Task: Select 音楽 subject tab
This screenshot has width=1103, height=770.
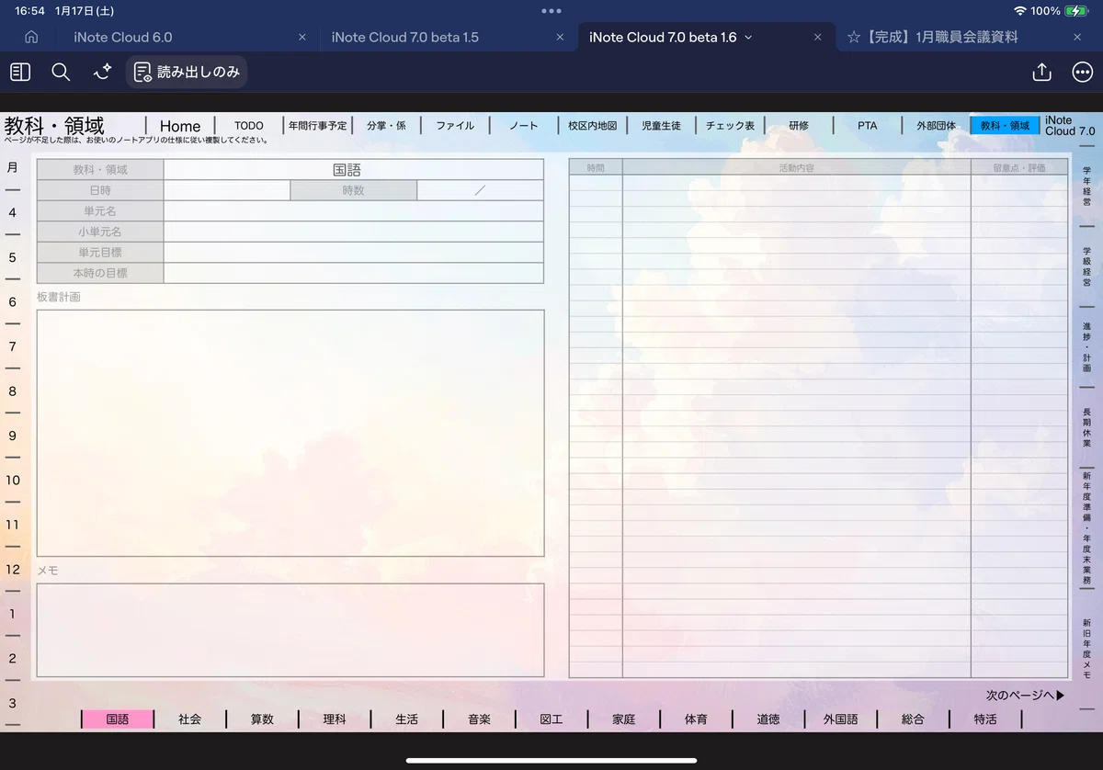Action: (x=479, y=719)
